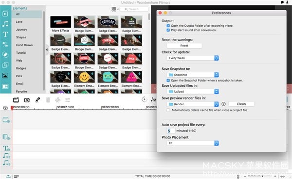
Task: Click the Reset warnings button
Action: (184, 46)
